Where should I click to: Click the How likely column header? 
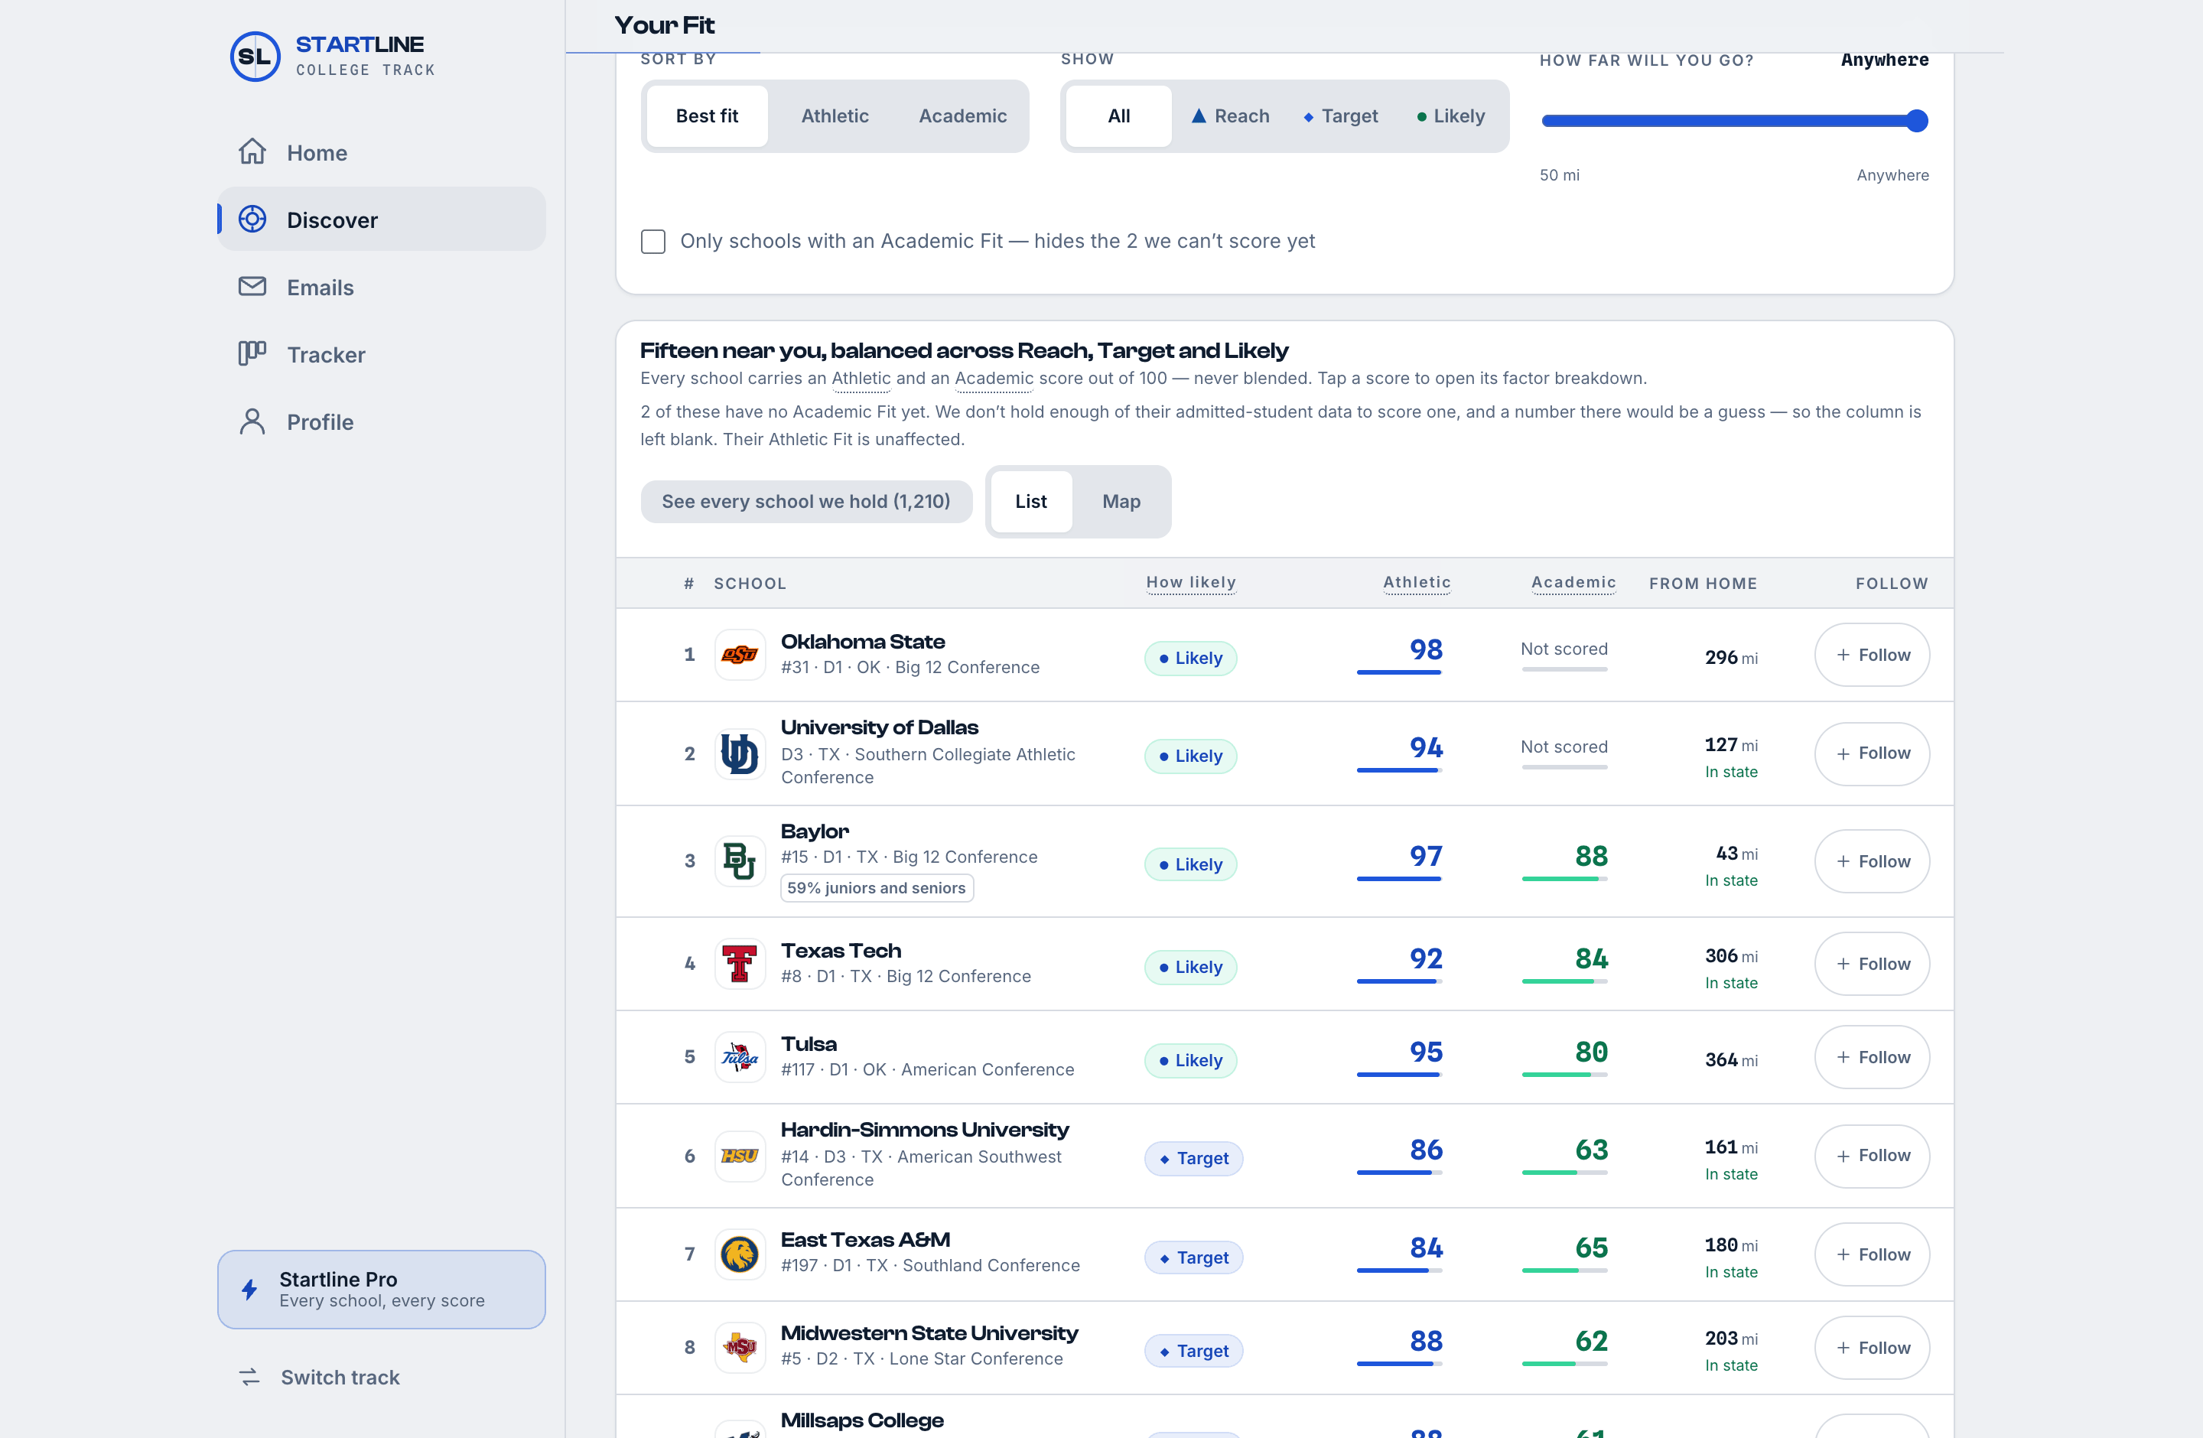[x=1191, y=582]
